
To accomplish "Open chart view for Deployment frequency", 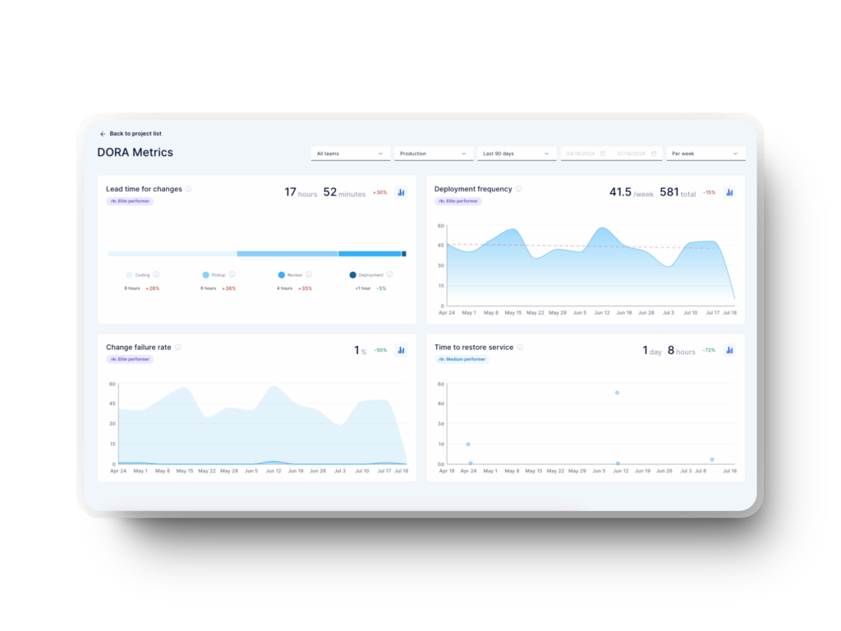I will 729,192.
